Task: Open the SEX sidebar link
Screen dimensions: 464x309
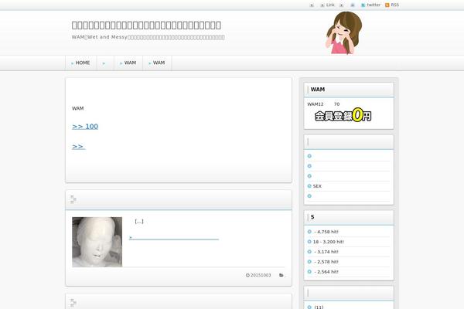Action: pos(317,186)
